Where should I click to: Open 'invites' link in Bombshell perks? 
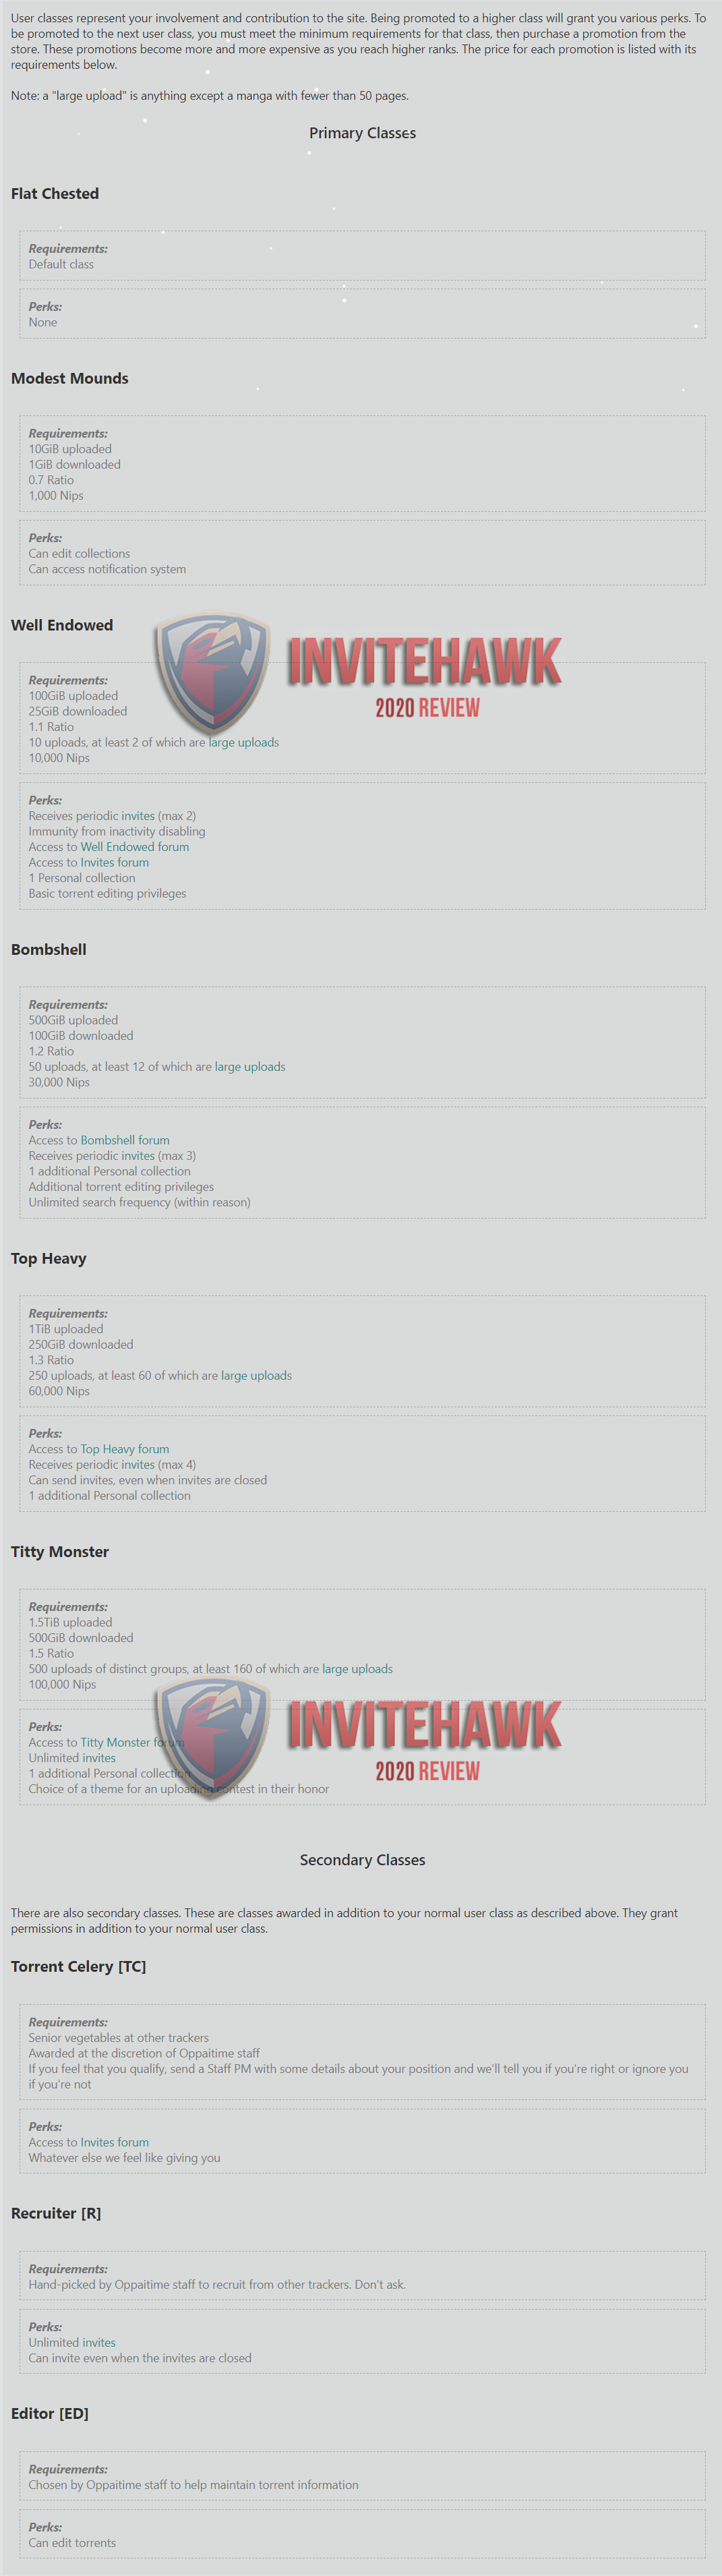point(138,1156)
